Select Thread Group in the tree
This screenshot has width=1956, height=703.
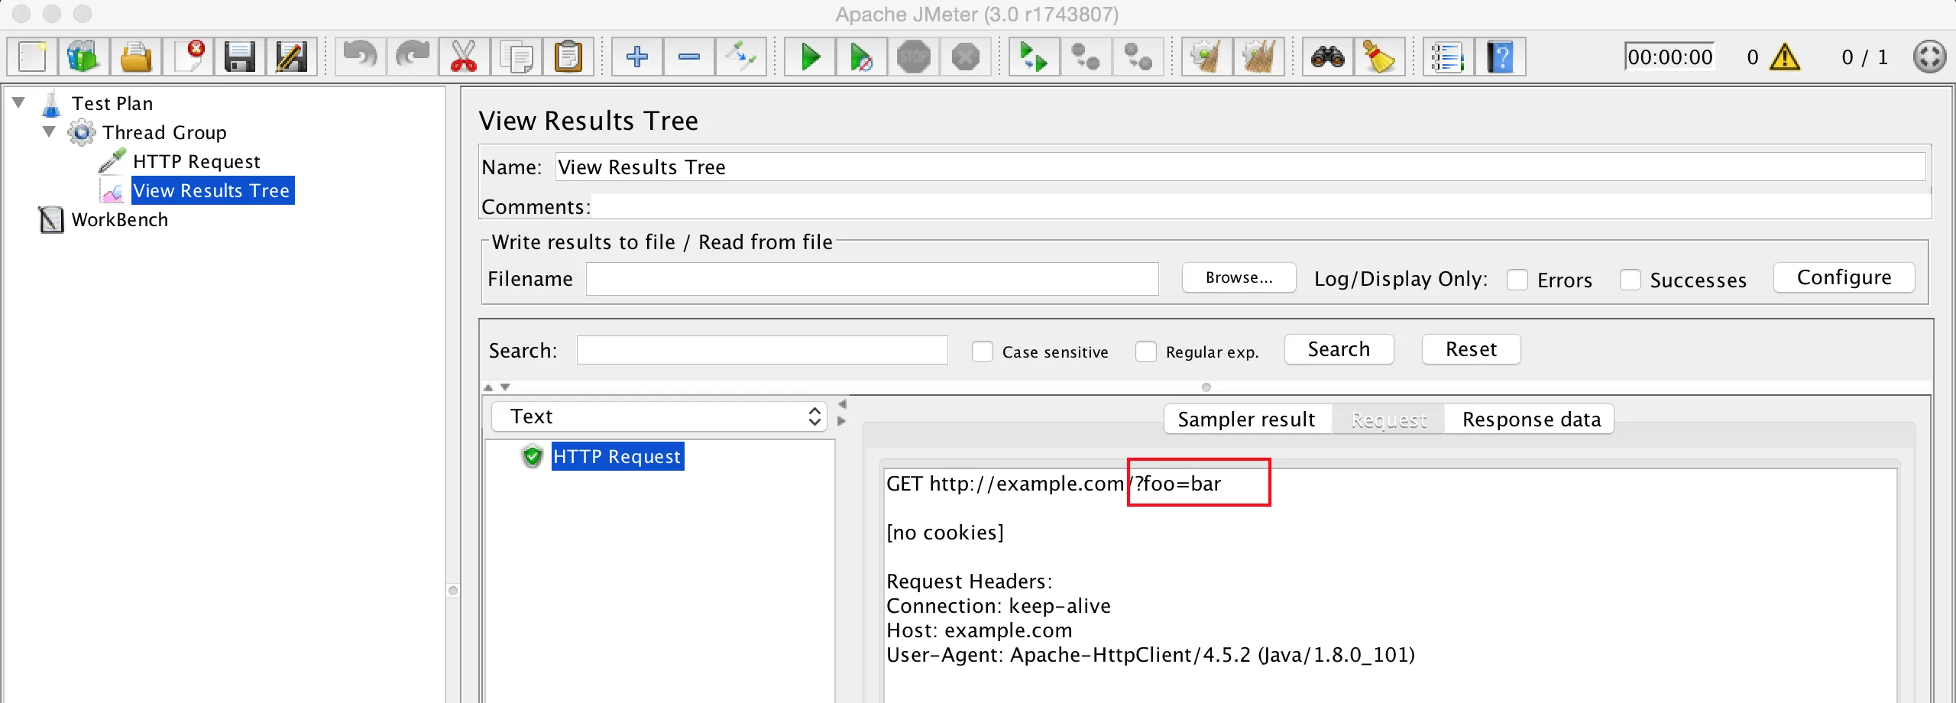[164, 132]
